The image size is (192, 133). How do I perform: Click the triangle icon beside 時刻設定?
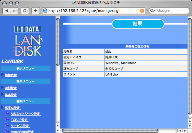click(2, 87)
